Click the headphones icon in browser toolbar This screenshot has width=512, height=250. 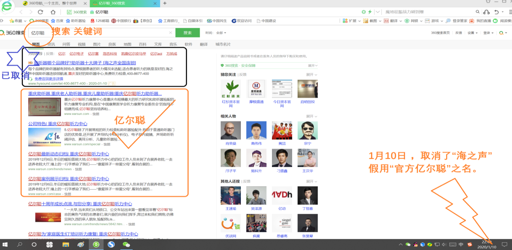pos(487,12)
